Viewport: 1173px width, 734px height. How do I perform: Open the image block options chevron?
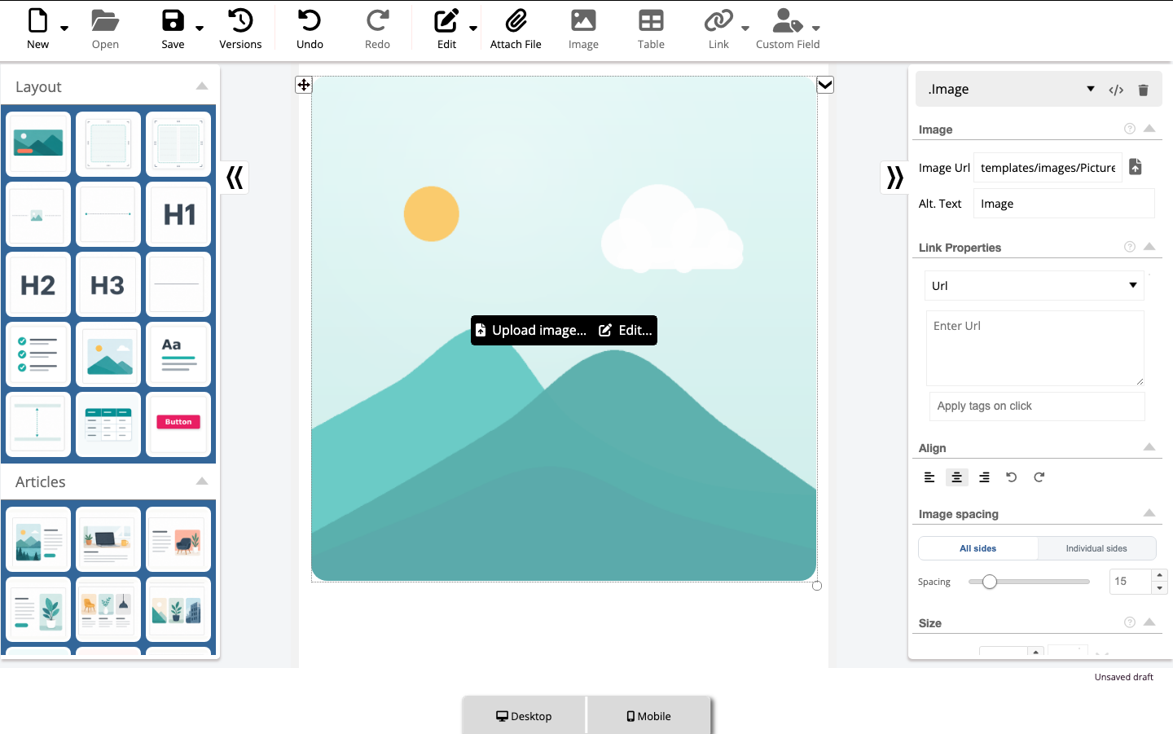pos(825,85)
